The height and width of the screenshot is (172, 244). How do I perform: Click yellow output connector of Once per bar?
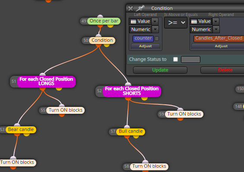110,26
